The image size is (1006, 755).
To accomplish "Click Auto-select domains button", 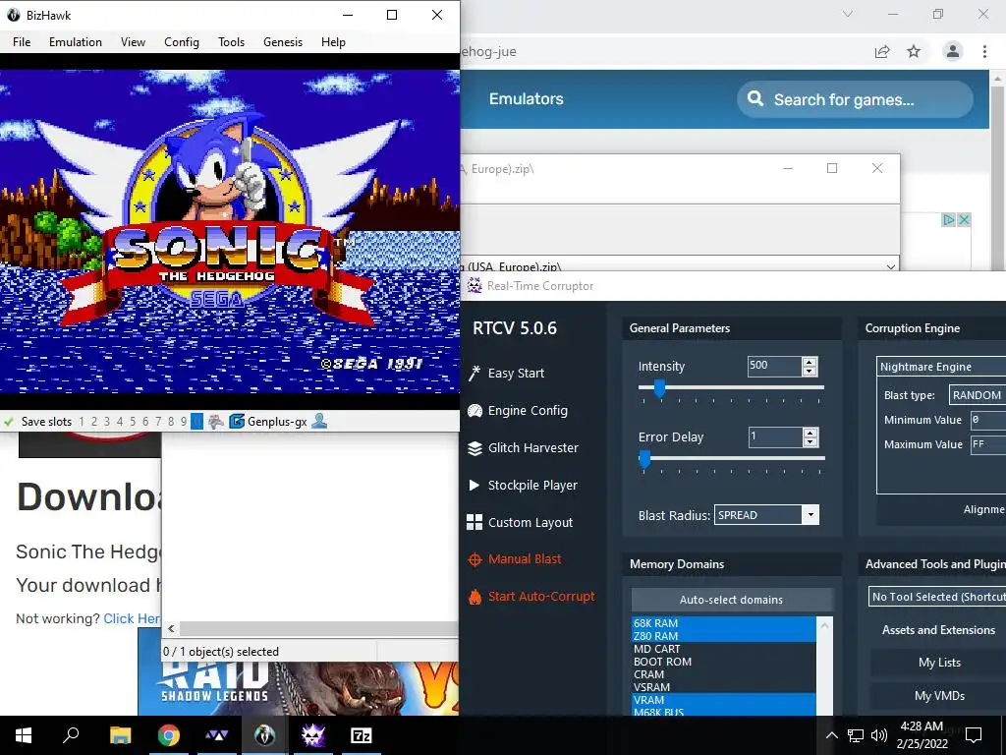I will click(731, 600).
